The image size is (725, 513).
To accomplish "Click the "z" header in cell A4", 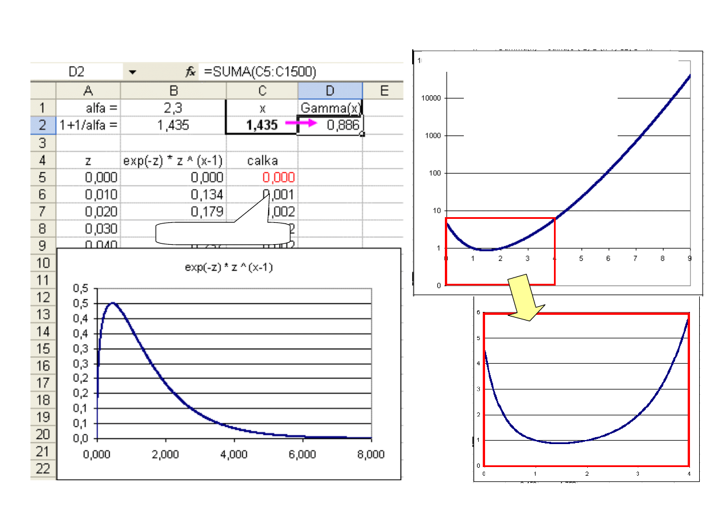I will tap(88, 159).
